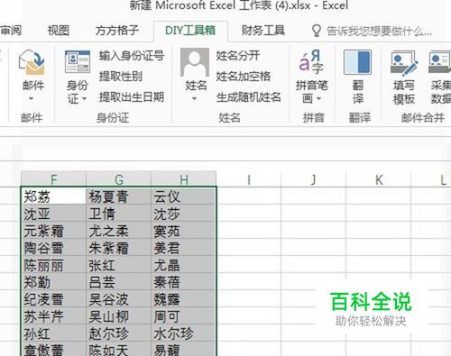Select cell containing 郑勤

[x=54, y=282]
